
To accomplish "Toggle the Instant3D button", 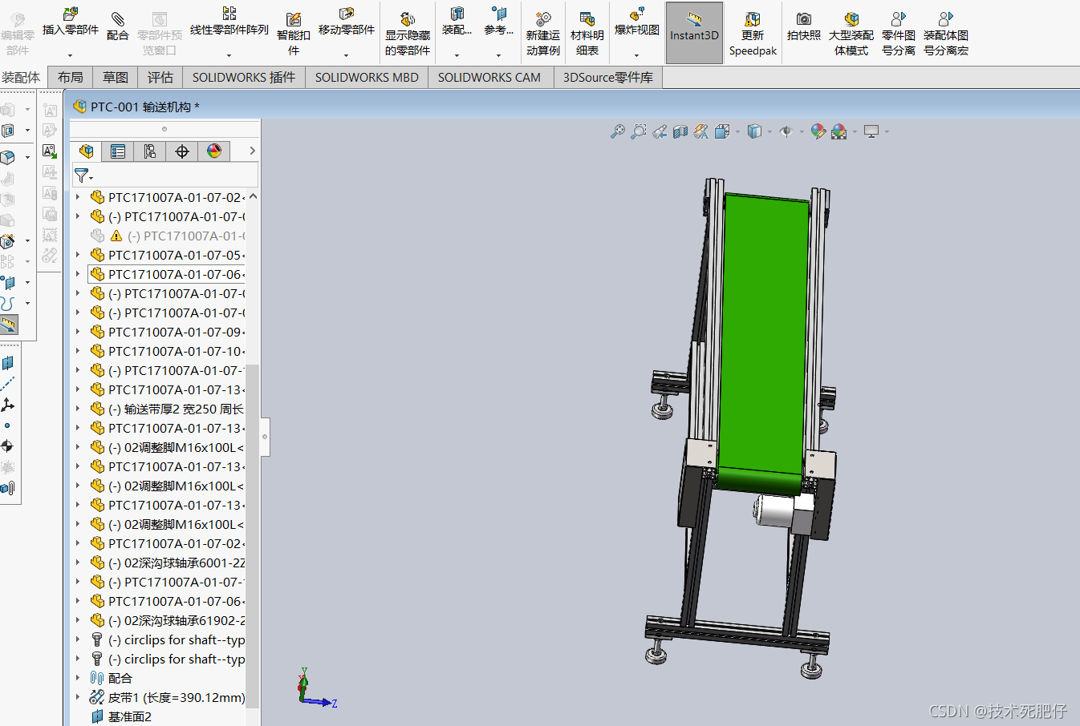I will pyautogui.click(x=694, y=33).
